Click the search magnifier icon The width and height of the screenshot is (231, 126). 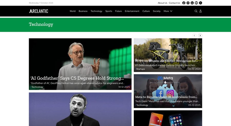(x=196, y=11)
